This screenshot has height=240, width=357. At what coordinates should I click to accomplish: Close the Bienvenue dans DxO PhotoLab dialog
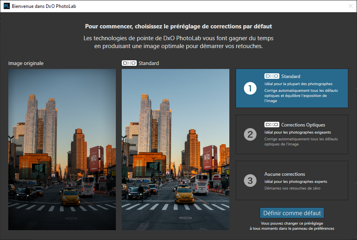351,6
